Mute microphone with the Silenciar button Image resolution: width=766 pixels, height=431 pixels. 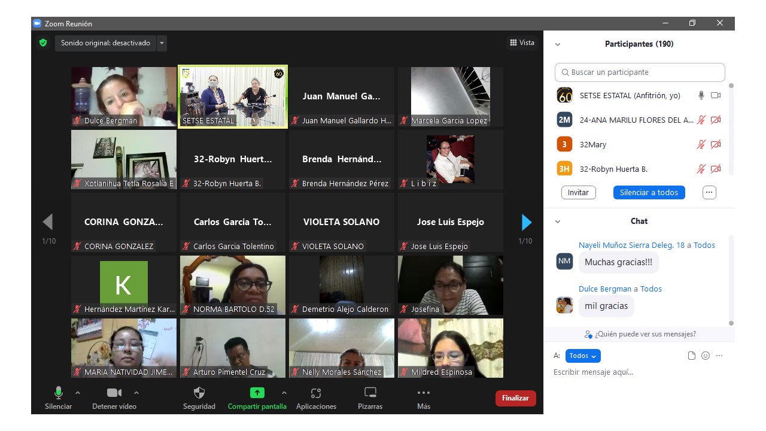point(58,398)
